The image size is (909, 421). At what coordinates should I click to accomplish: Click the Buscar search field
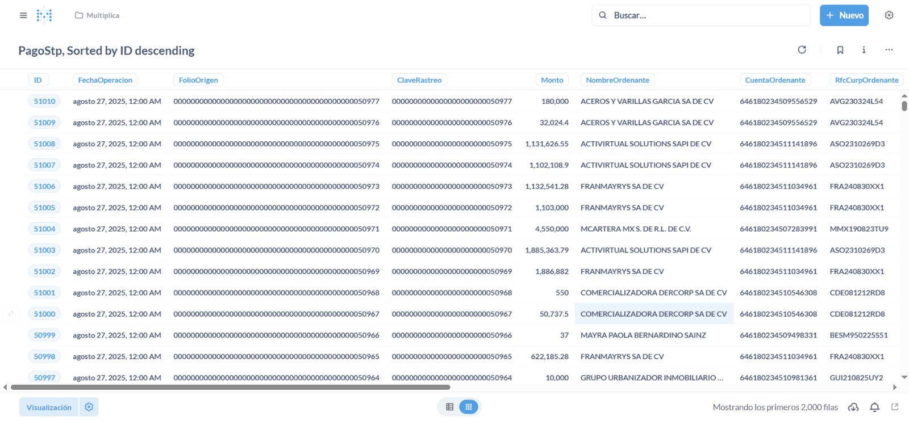704,15
